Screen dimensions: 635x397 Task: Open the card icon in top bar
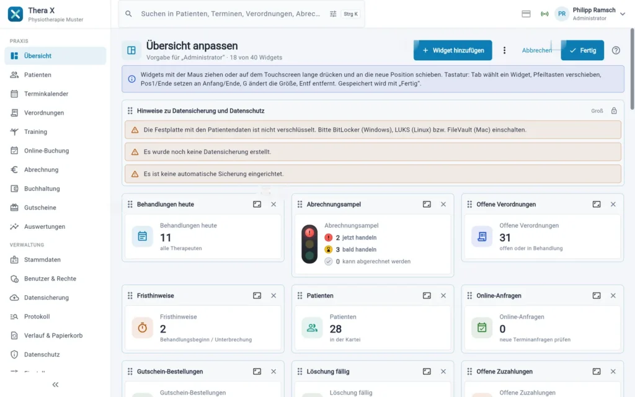[526, 14]
